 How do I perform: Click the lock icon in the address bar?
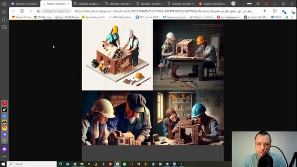coord(38,11)
